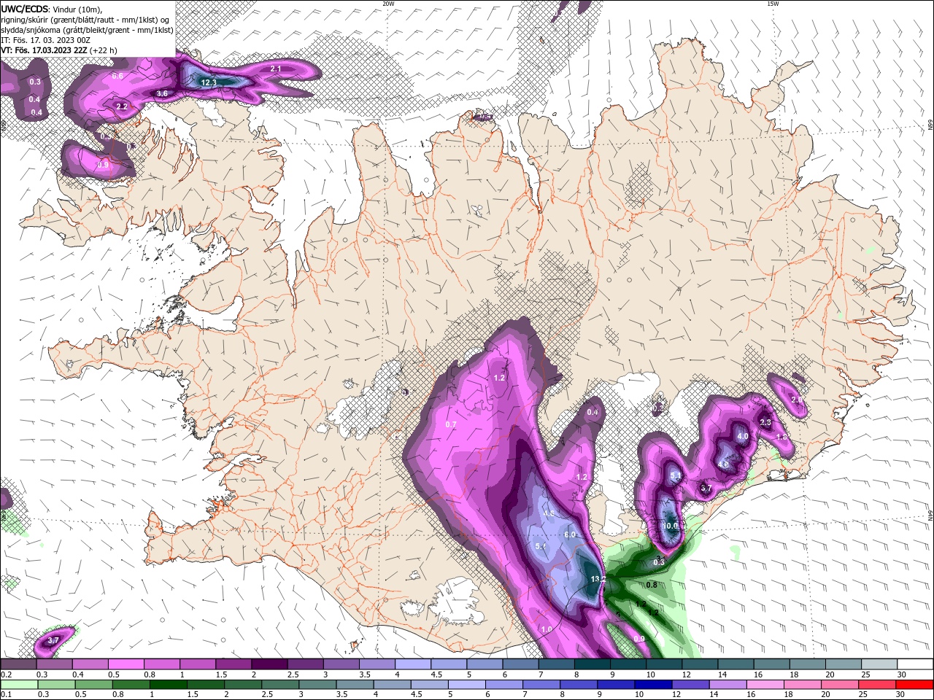Screen dimensions: 934x700
Task: Click the lower legend swatch labeled 7
Action: pos(541,685)
